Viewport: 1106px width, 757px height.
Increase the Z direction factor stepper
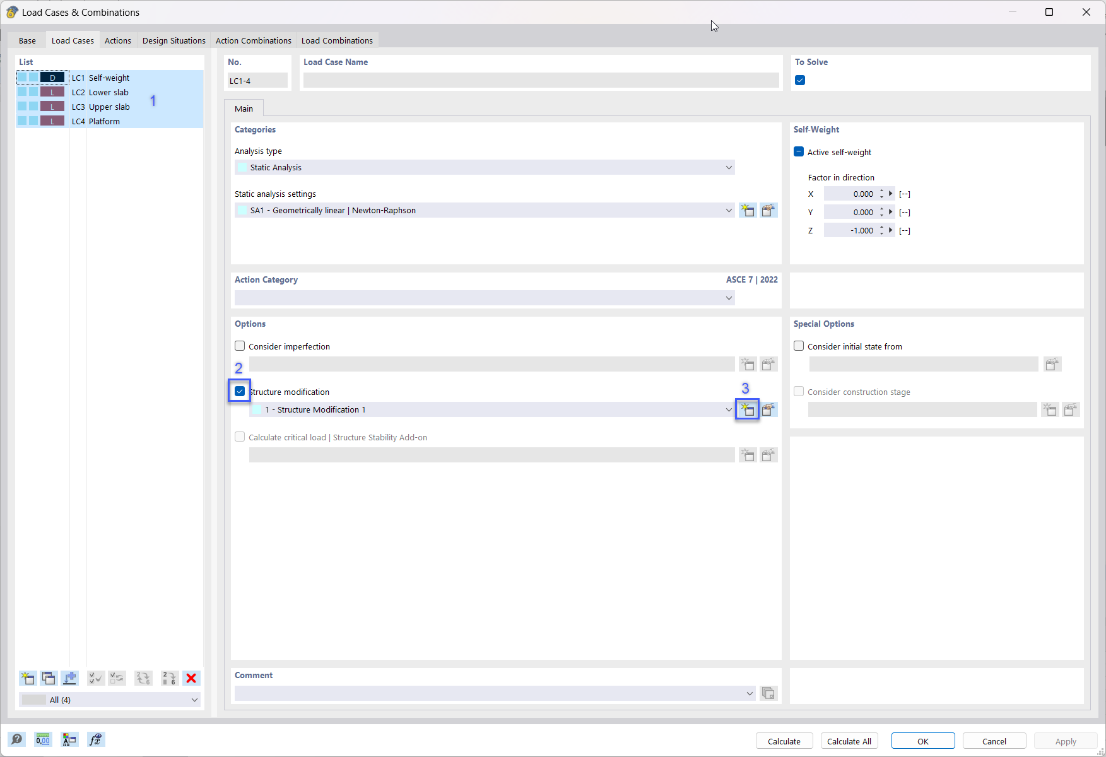pyautogui.click(x=882, y=227)
